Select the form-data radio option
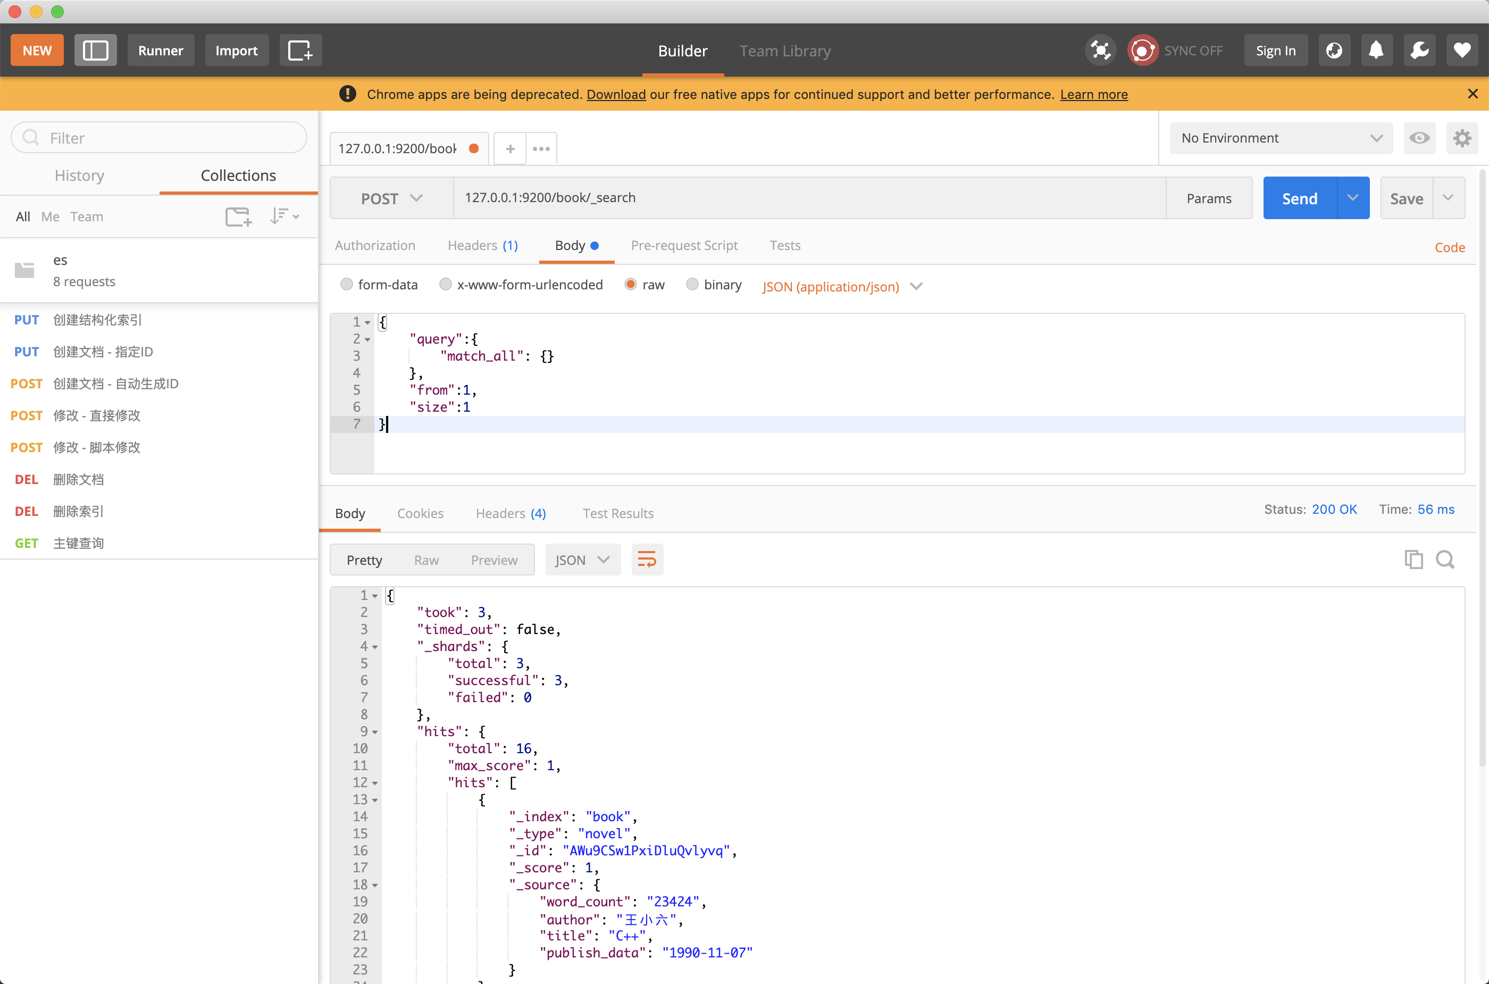The width and height of the screenshot is (1489, 984). 346,285
